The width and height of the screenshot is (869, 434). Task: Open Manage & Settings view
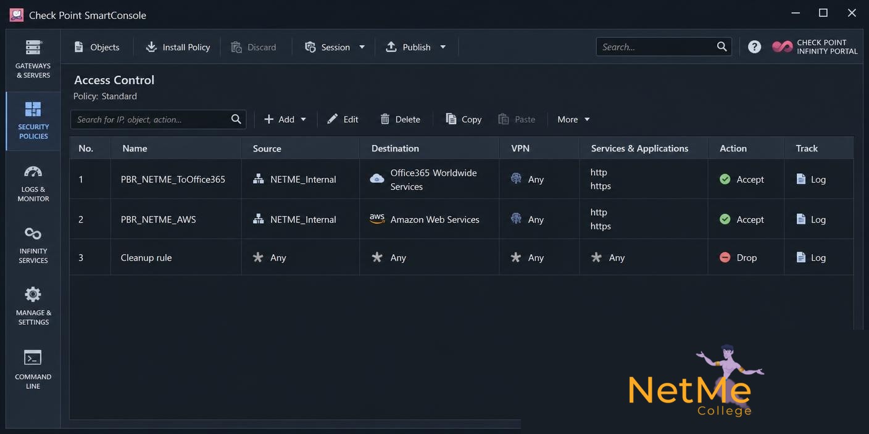coord(33,306)
